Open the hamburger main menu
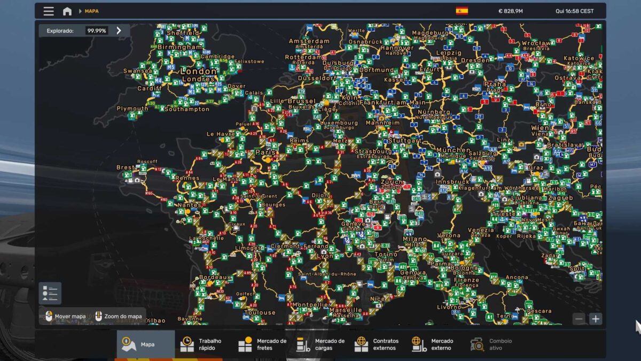Viewport: 641px width, 361px height. (49, 11)
